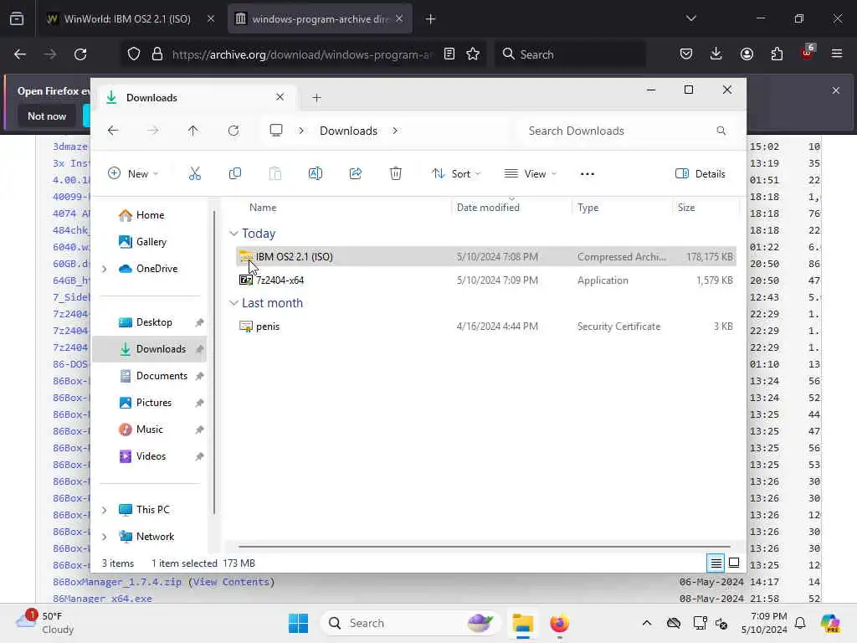Click the Share icon in Explorer toolbar
This screenshot has height=643, width=857.
pyautogui.click(x=355, y=174)
